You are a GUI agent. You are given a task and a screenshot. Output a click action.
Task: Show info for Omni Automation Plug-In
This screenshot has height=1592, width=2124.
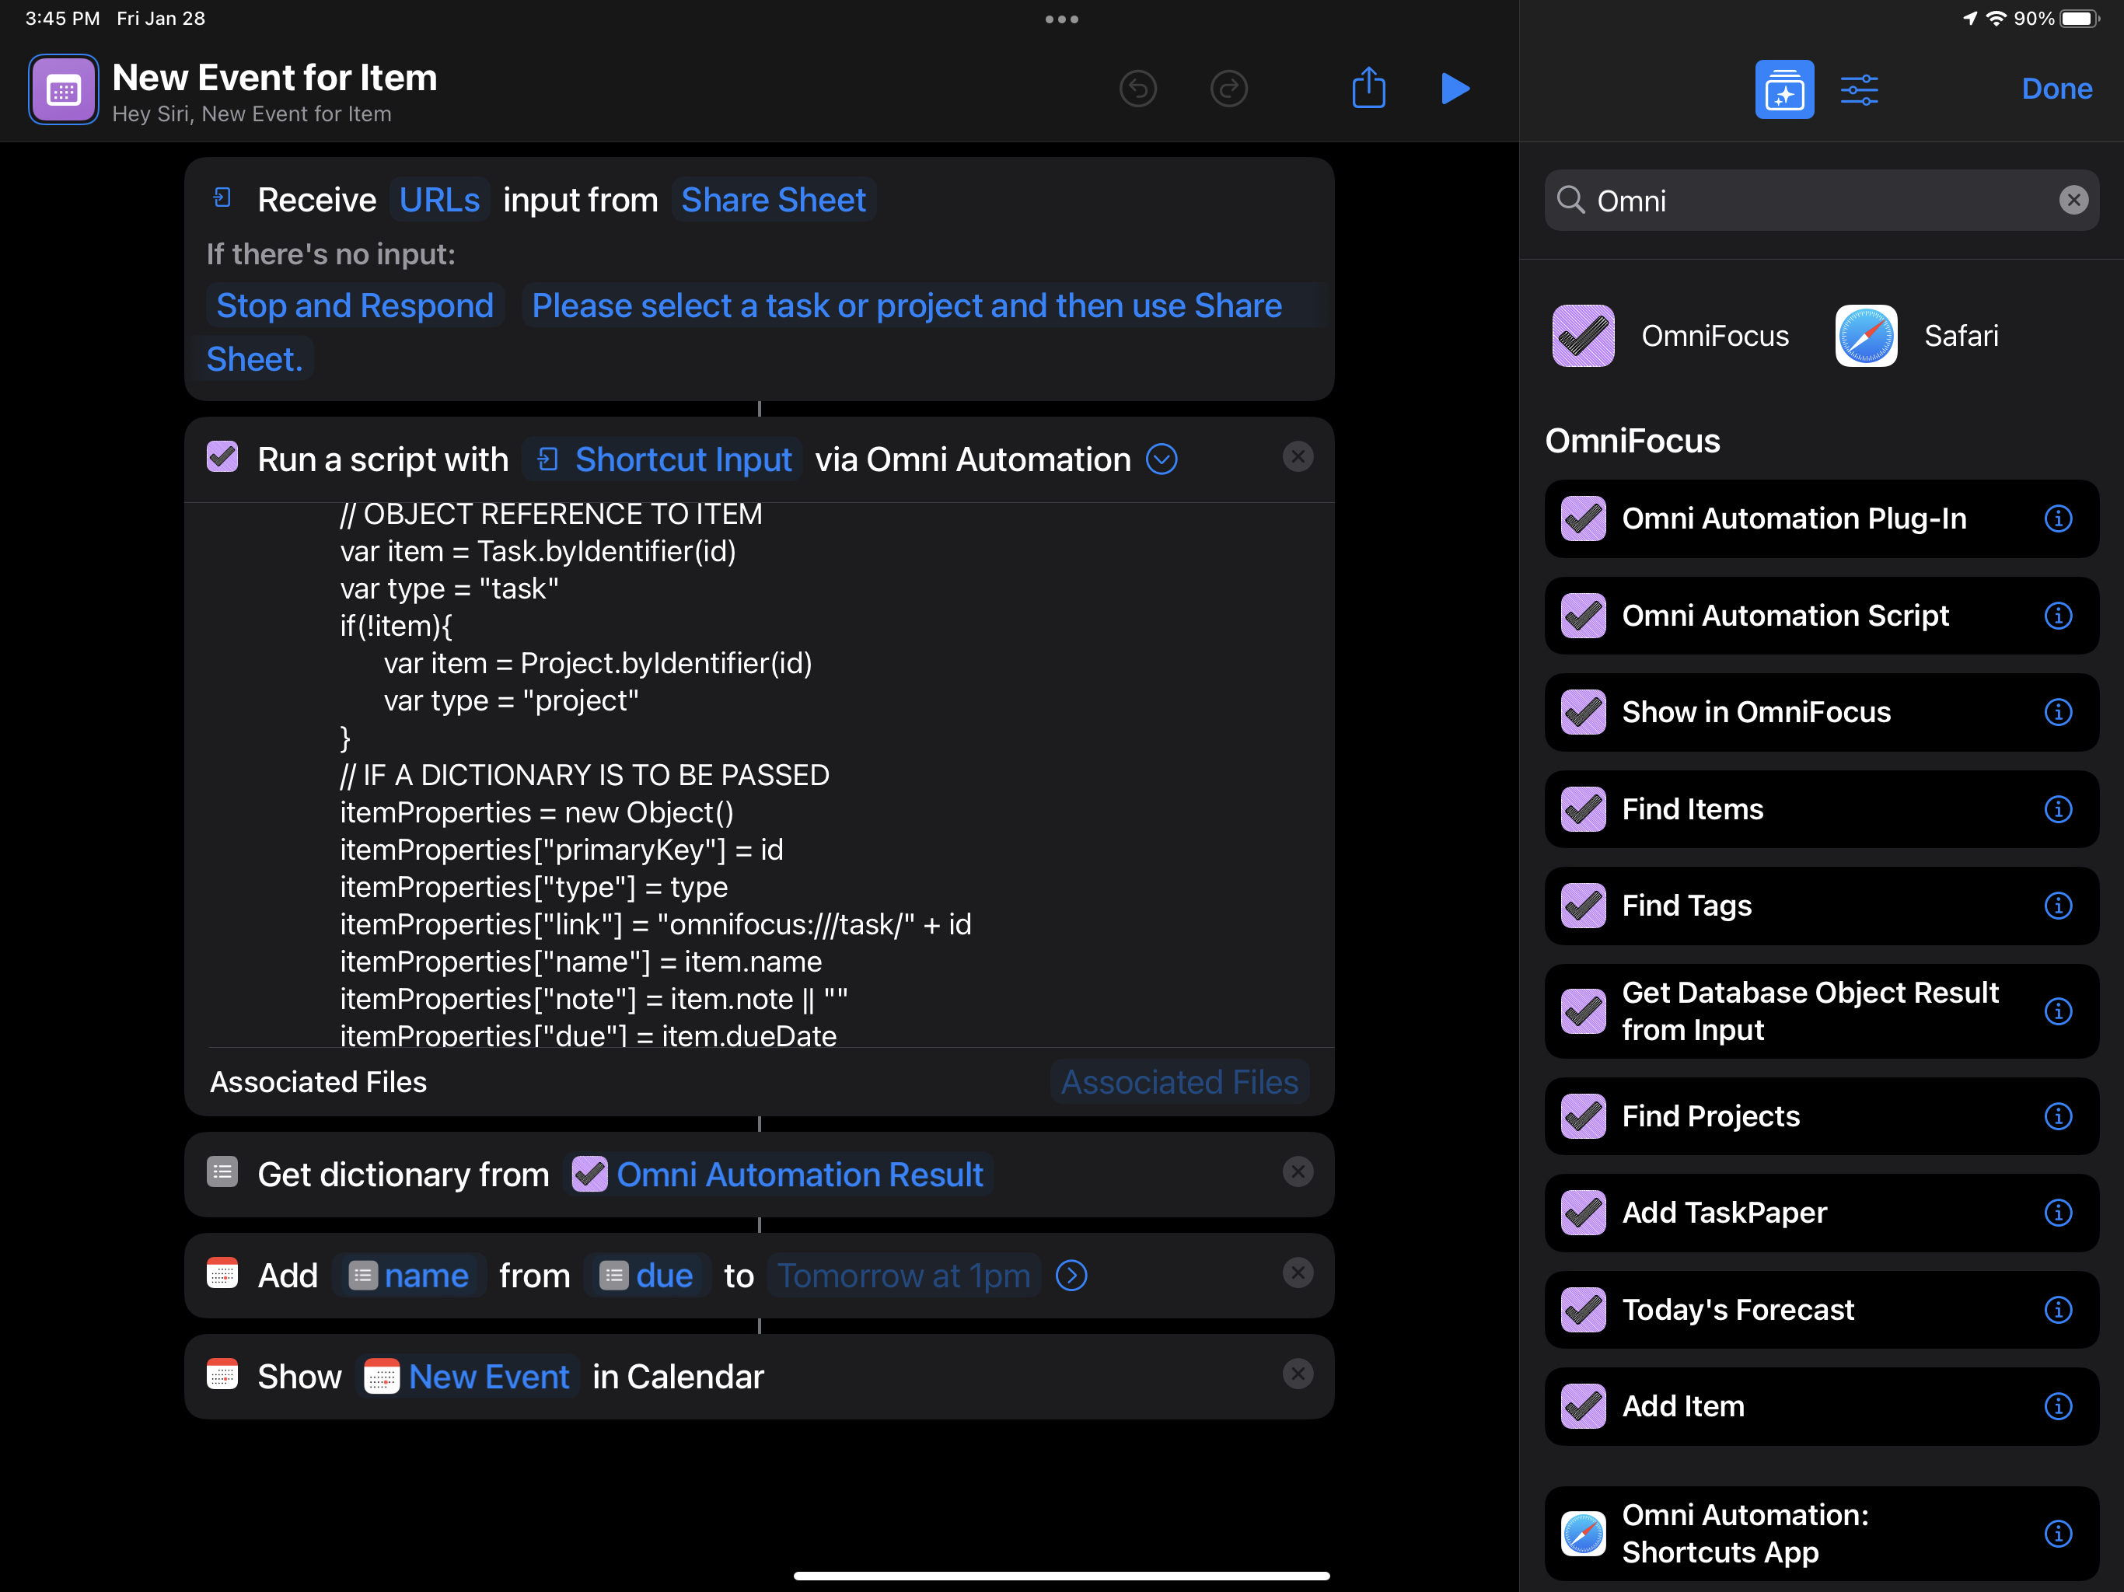point(2057,518)
